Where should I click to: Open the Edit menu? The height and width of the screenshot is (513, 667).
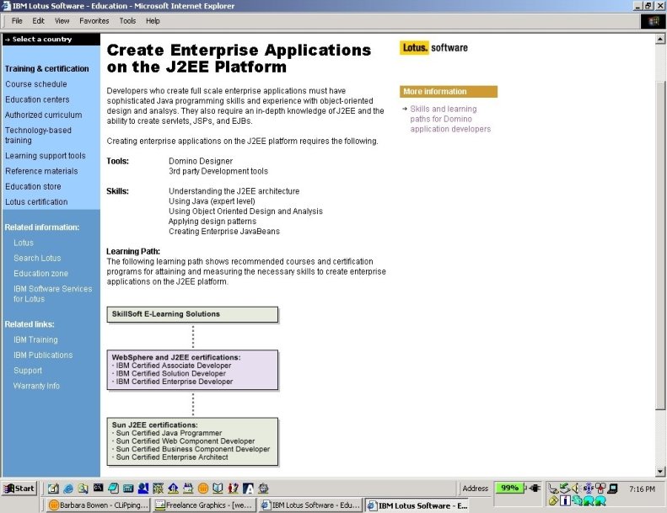tap(38, 21)
